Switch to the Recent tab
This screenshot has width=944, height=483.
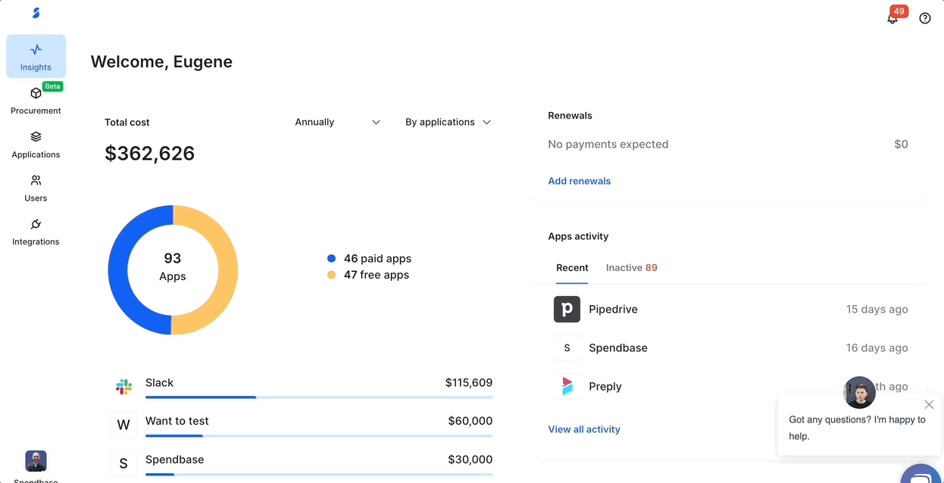(x=572, y=268)
